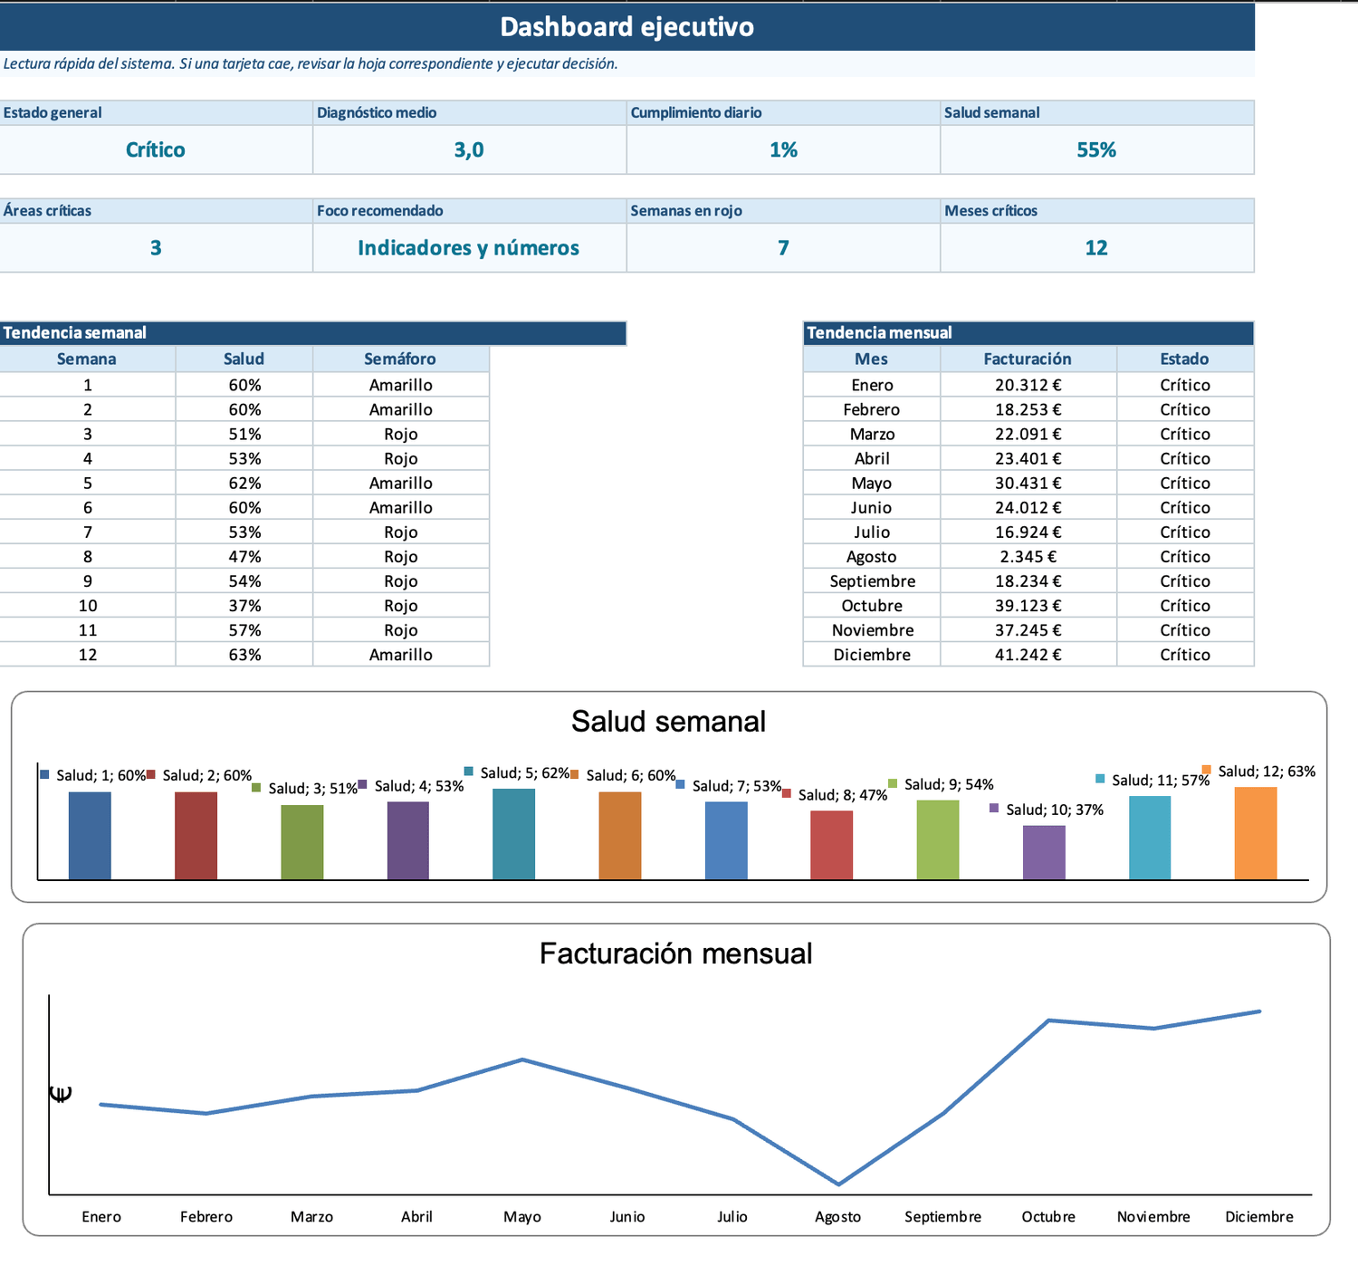Select the week 5 teal bar in Salud chart
Screen dimensions: 1358x1275
pos(513,834)
